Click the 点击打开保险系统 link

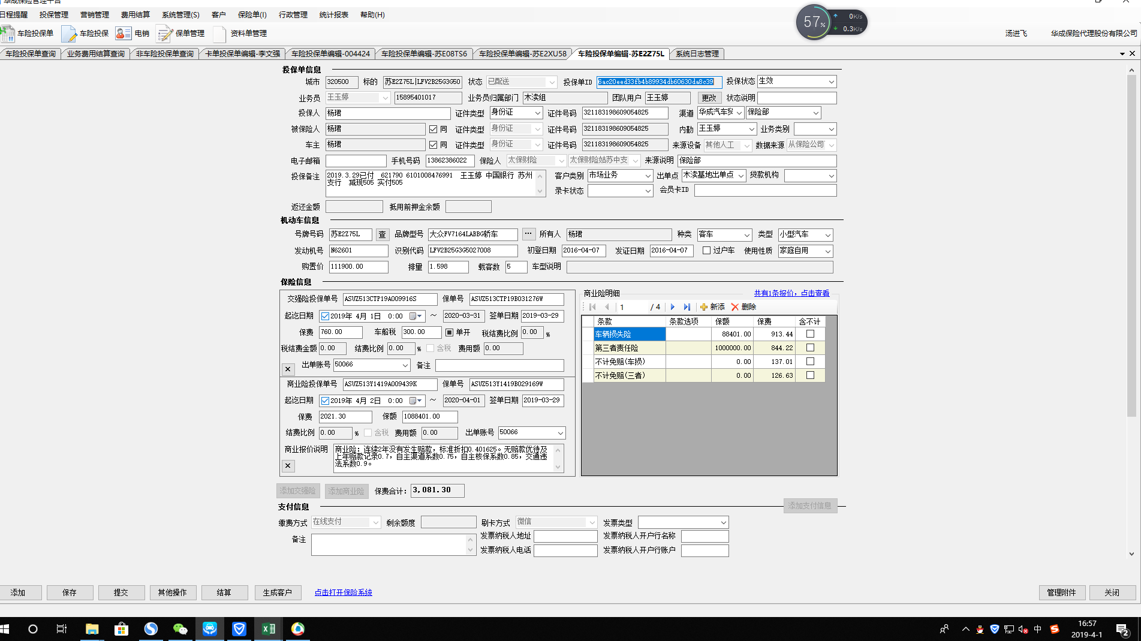coord(343,592)
